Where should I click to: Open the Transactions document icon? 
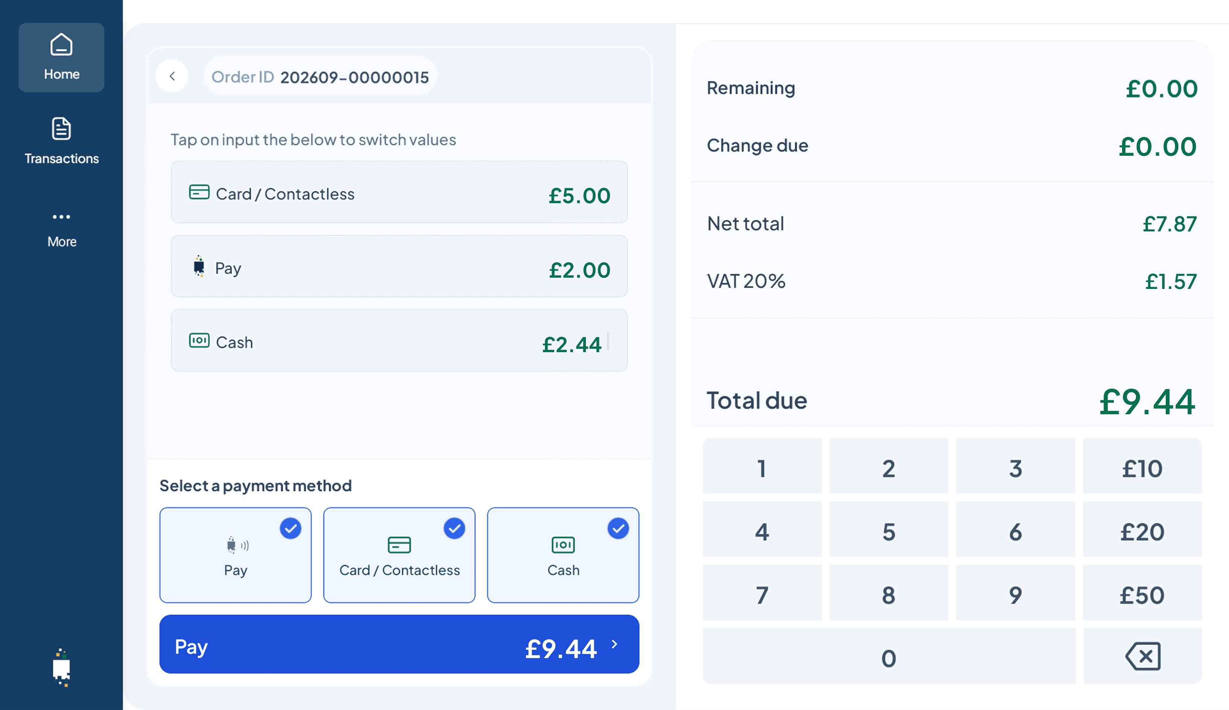coord(61,129)
